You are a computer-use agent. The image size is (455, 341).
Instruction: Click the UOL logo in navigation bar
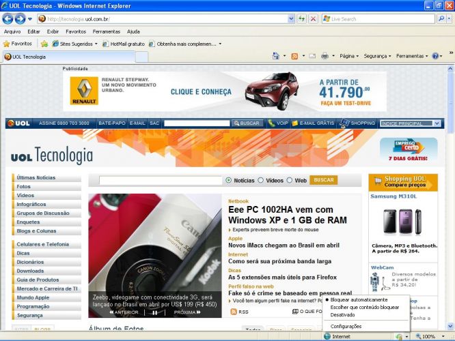[19, 123]
